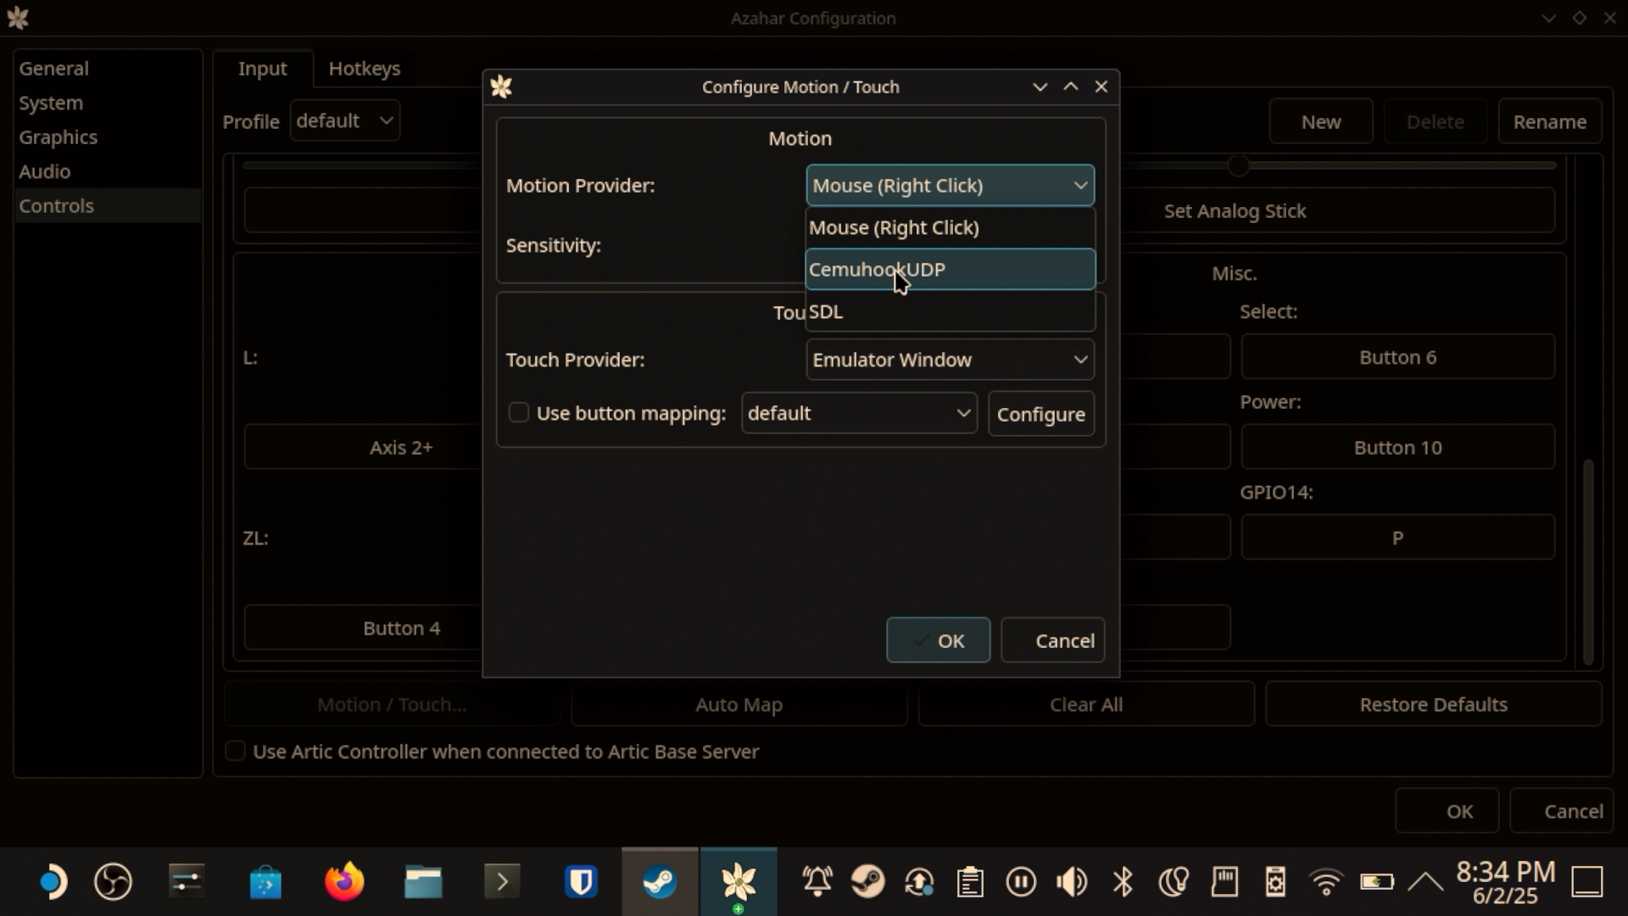Choose SDL from the motion provider list
The height and width of the screenshot is (916, 1628).
(x=950, y=311)
